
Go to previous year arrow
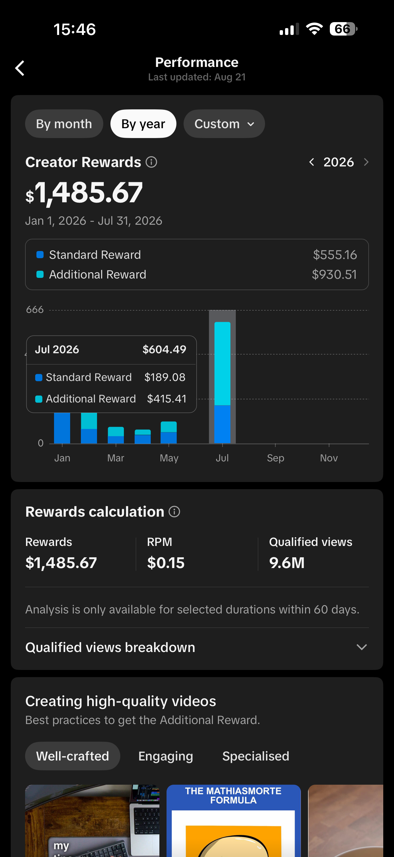click(x=311, y=162)
